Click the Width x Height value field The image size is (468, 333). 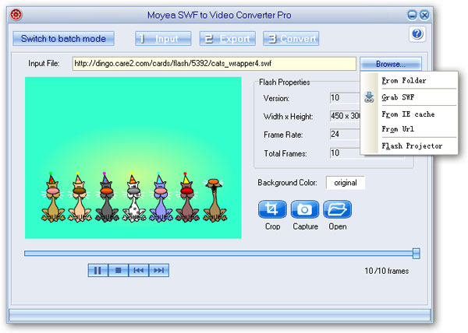click(x=345, y=116)
